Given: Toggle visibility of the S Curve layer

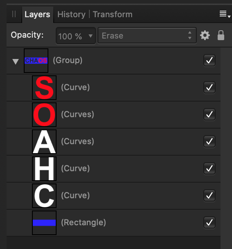Looking at the screenshot, I should [209, 87].
